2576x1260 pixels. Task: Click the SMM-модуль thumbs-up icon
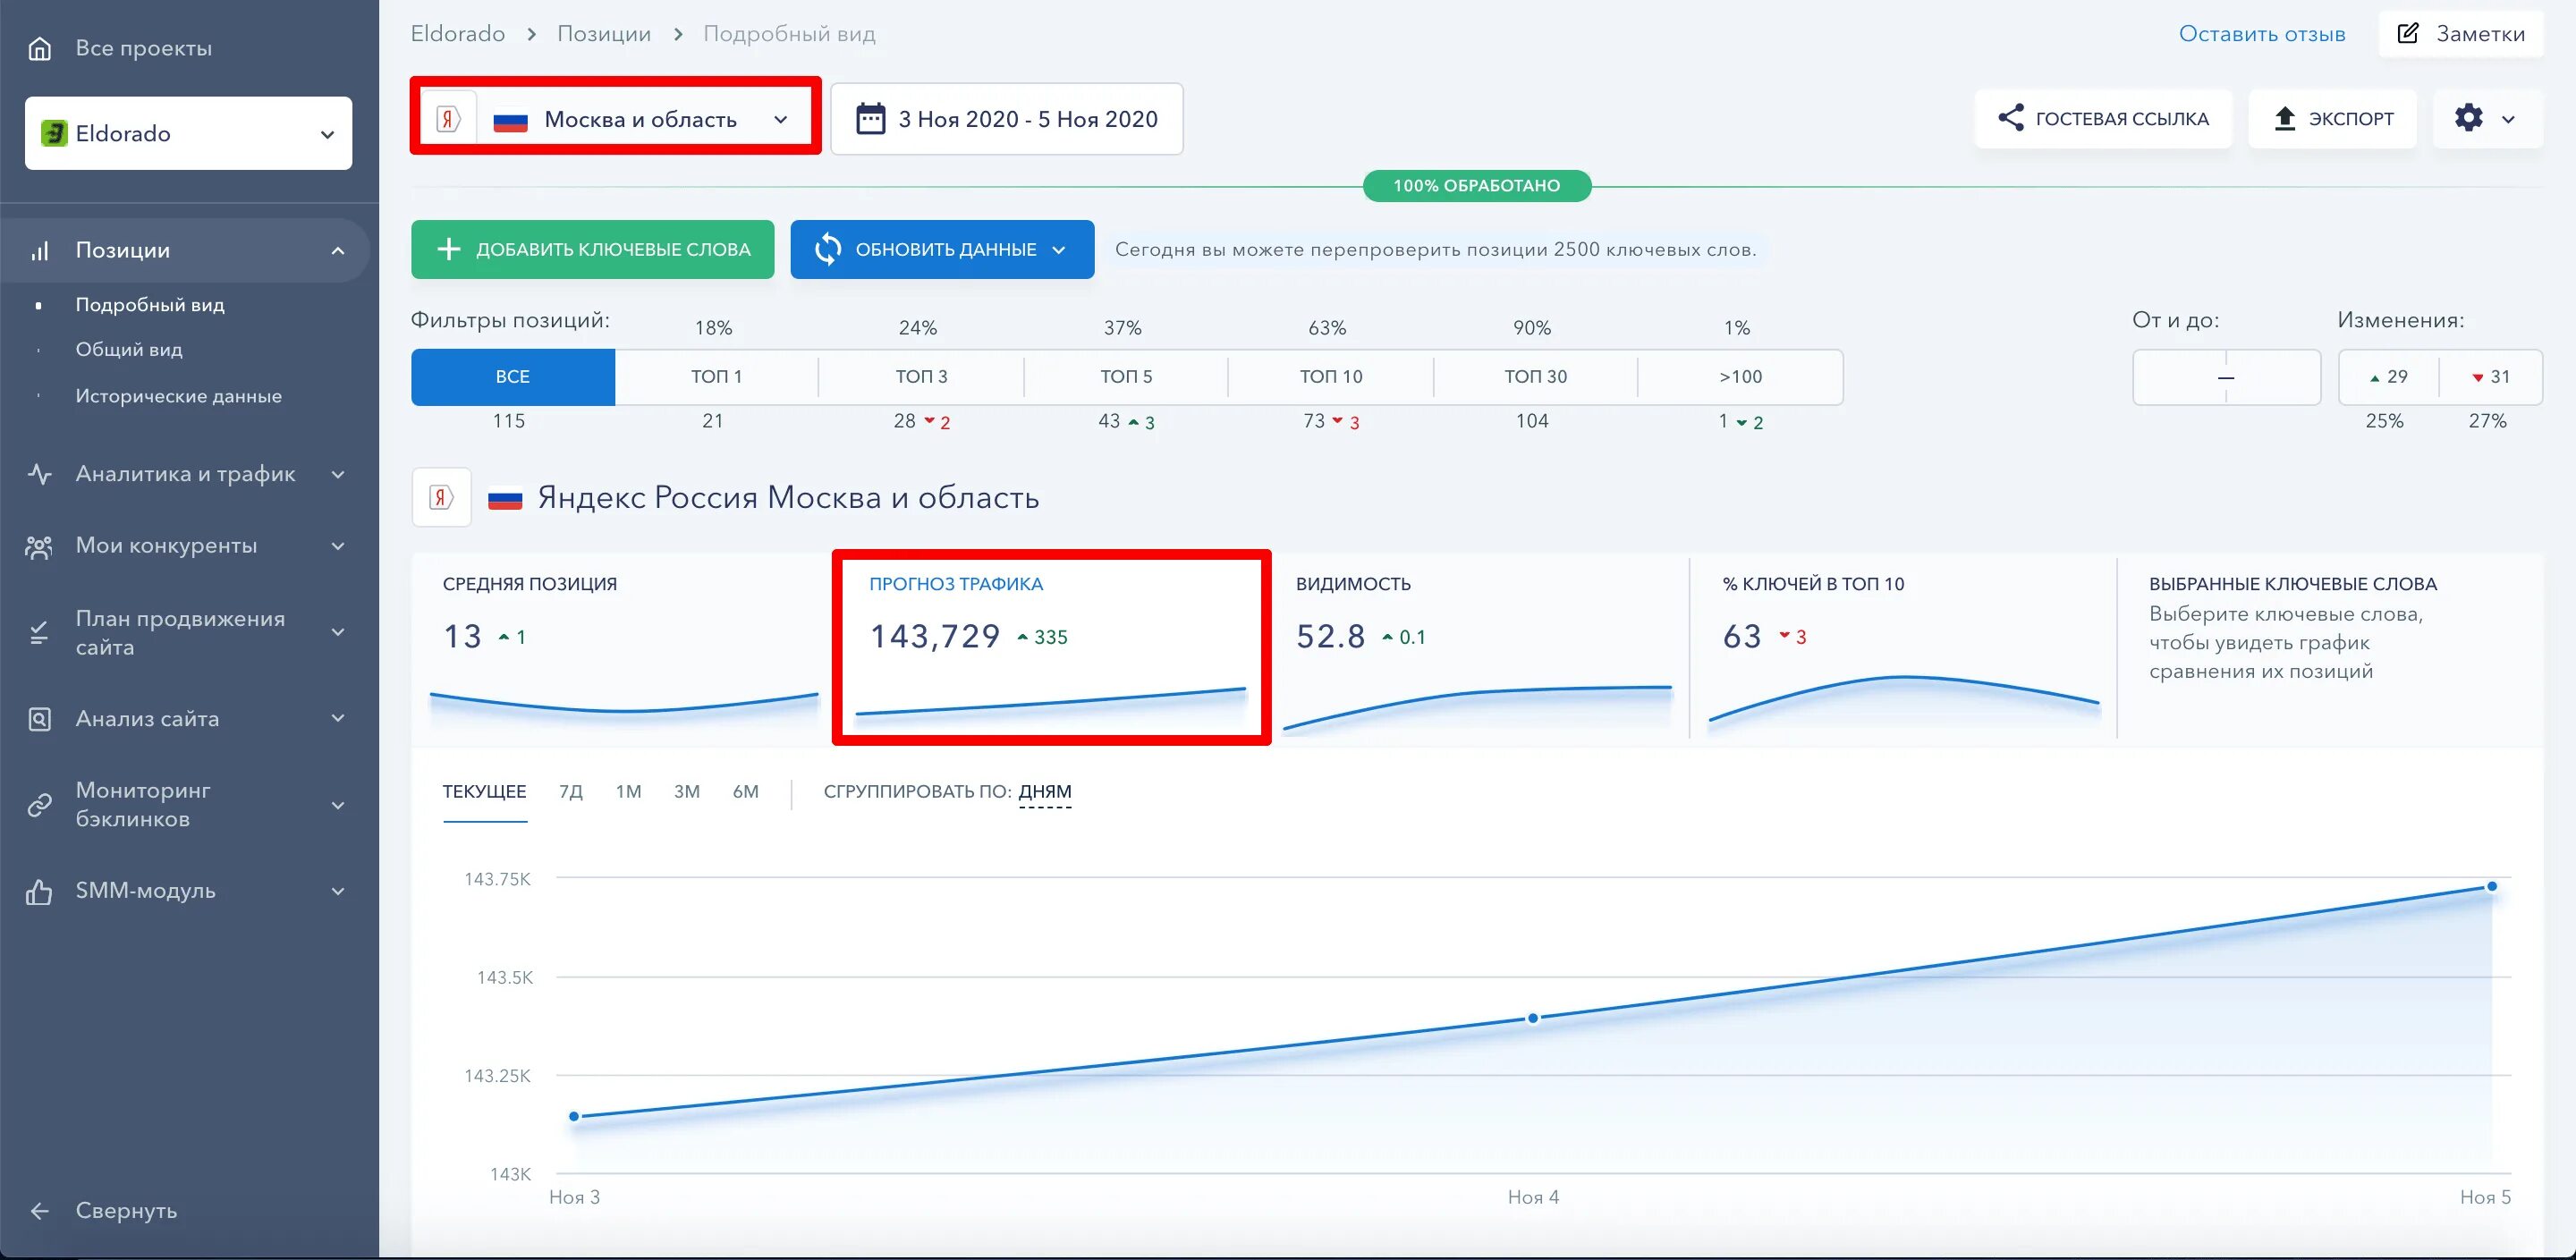[x=39, y=891]
